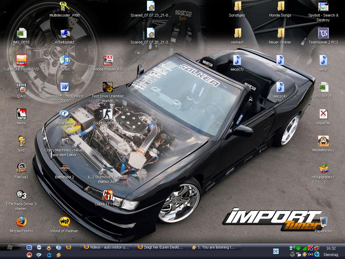345x259 pixels.
Task: Click the Kaspersky tray icon
Action: click(310, 248)
